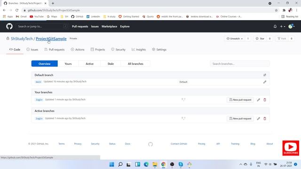Click Search or jump to field

(42, 26)
